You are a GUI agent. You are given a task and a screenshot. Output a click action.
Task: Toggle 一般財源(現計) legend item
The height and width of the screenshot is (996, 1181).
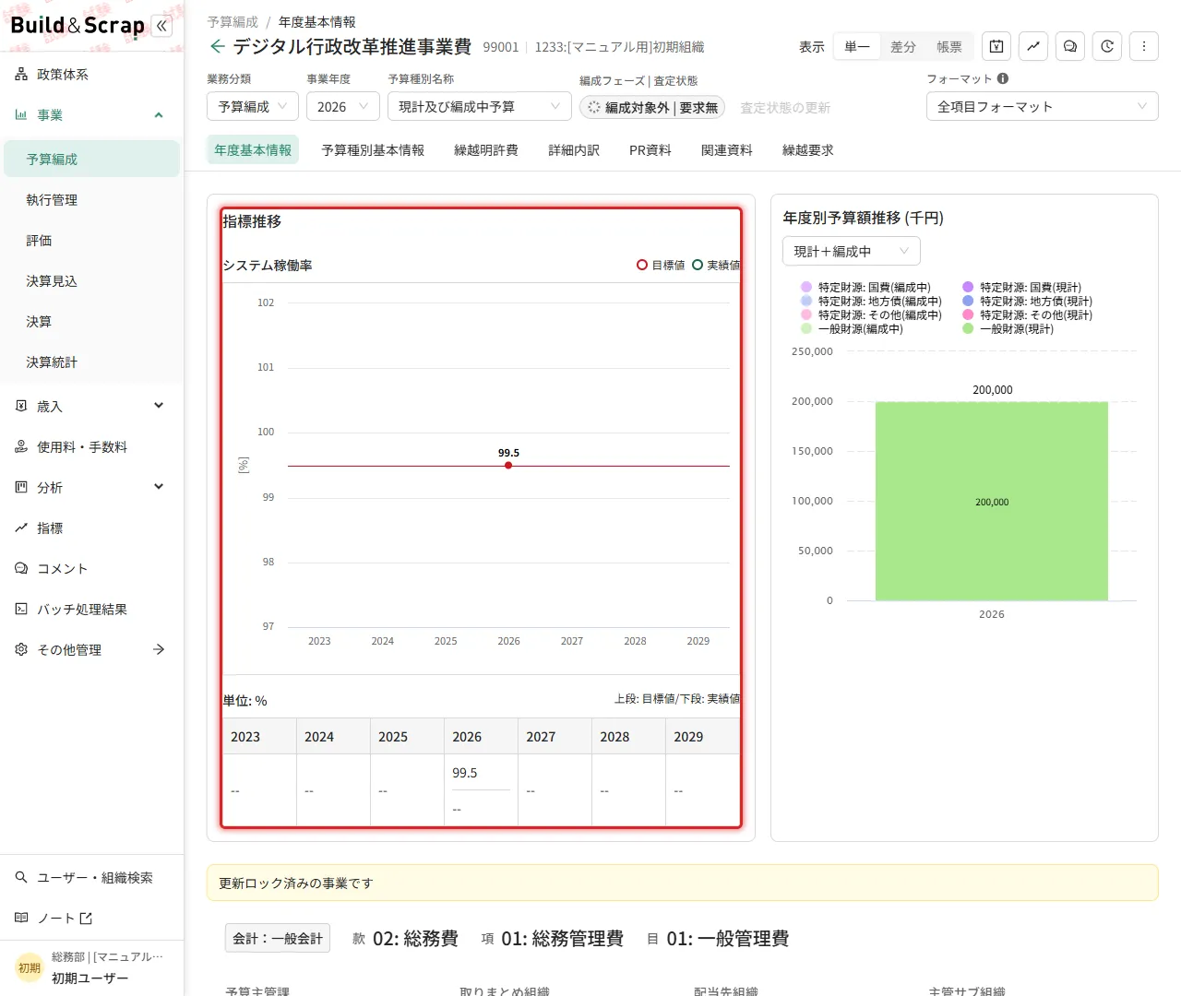click(x=1008, y=329)
